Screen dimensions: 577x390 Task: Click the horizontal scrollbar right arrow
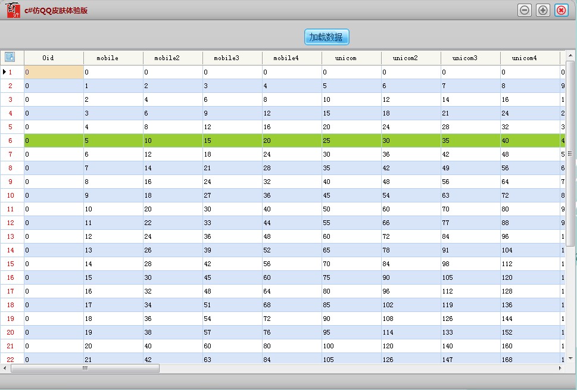(x=560, y=369)
